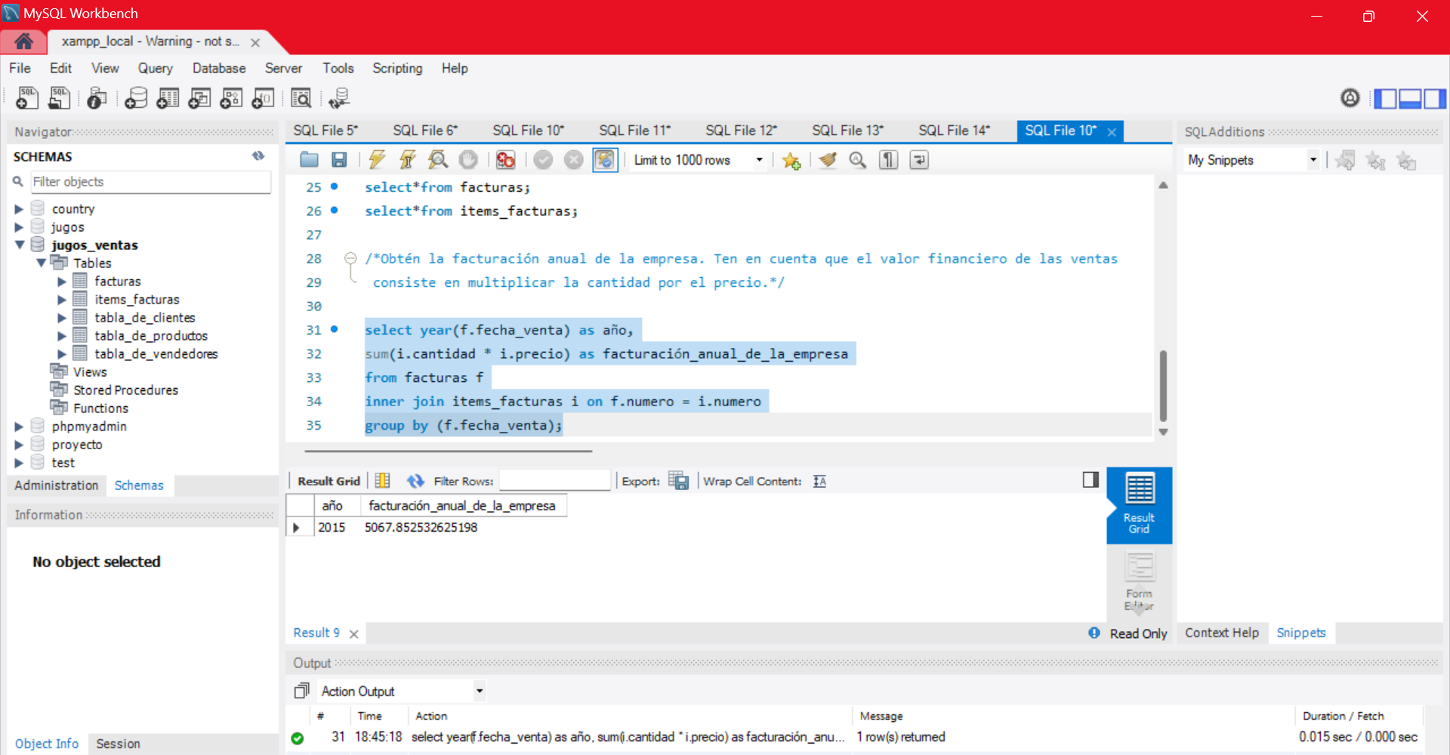
Task: Refresh result grid data icon
Action: pos(415,481)
